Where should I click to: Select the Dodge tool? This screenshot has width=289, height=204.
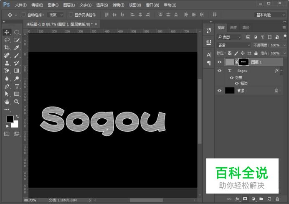click(x=17, y=79)
